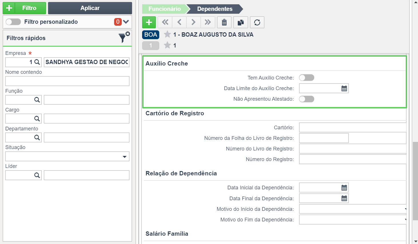Viewport: 418px width, 244px height.
Task: Delete record with the trash icon
Action: point(224,22)
